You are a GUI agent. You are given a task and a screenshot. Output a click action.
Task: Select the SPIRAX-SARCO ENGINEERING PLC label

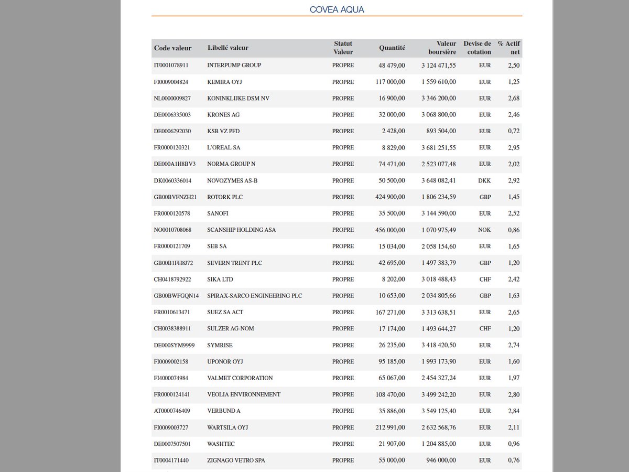pyautogui.click(x=255, y=296)
